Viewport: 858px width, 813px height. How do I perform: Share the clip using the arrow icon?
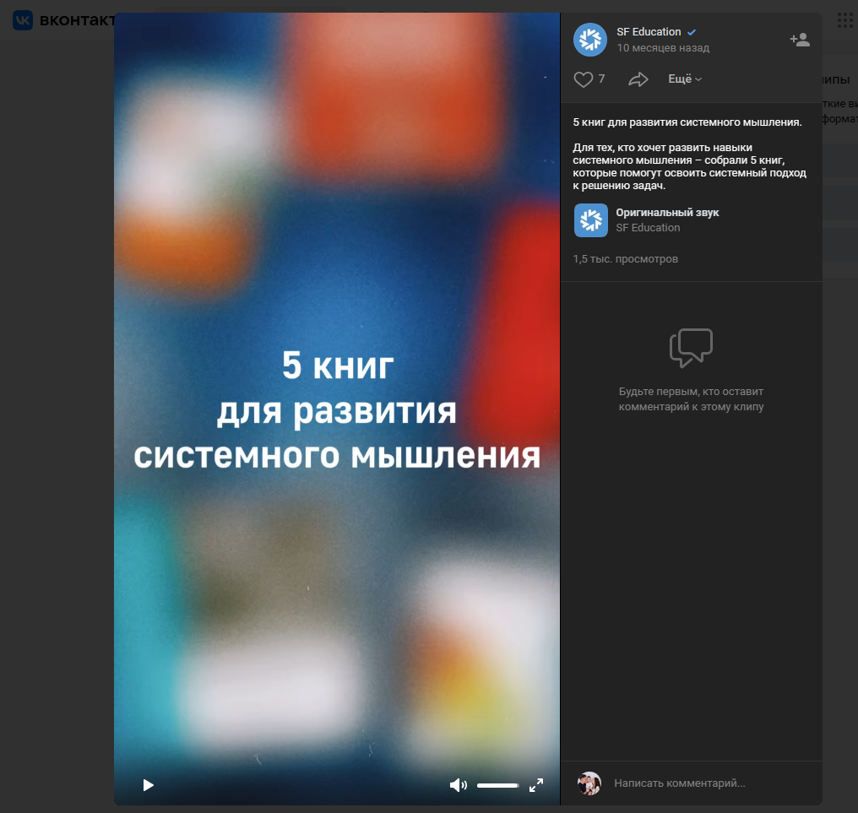click(638, 79)
